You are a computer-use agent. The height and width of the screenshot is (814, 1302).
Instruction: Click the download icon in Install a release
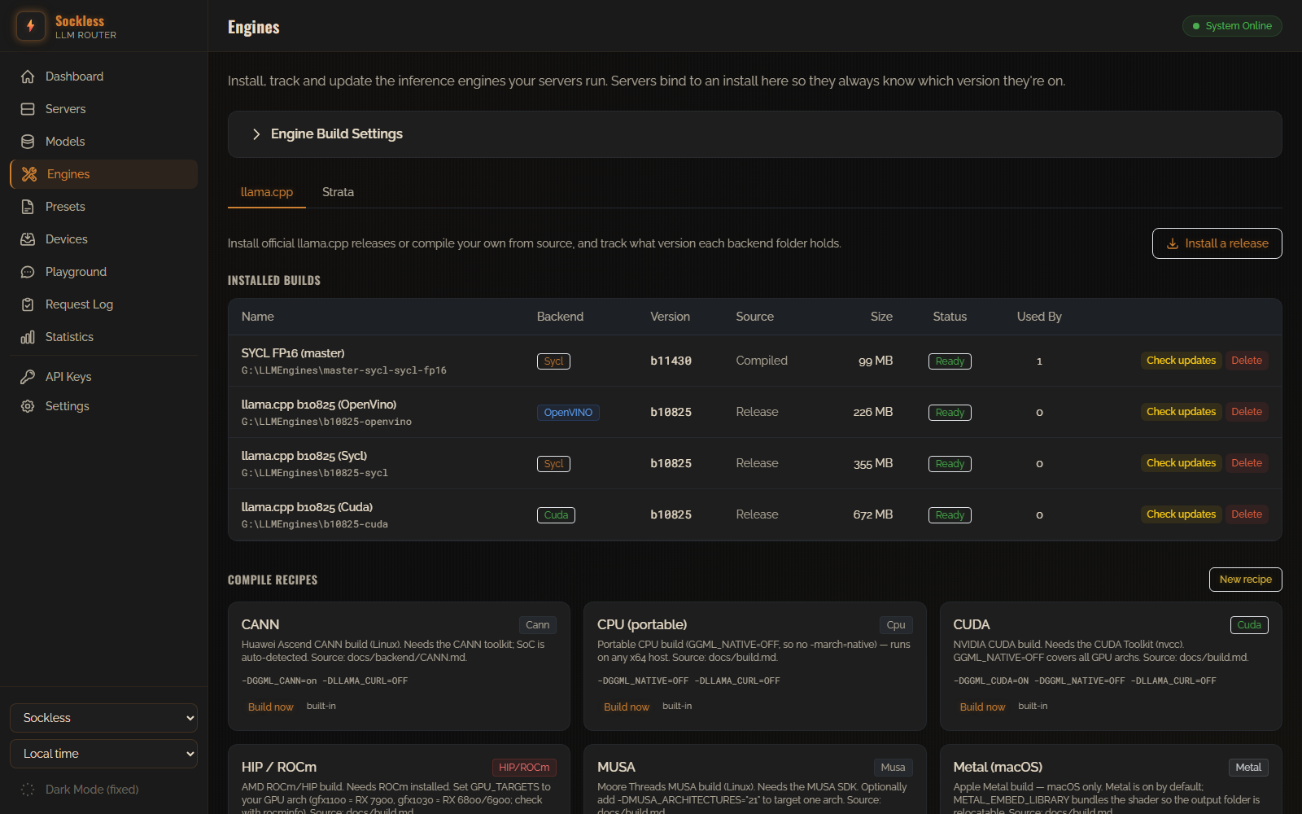(1173, 243)
